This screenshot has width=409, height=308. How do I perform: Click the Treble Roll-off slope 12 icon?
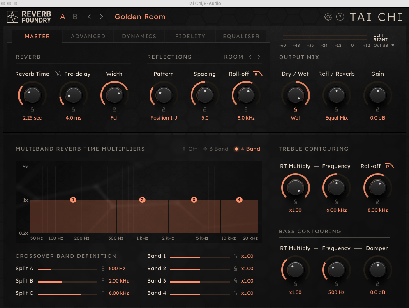[389, 166]
